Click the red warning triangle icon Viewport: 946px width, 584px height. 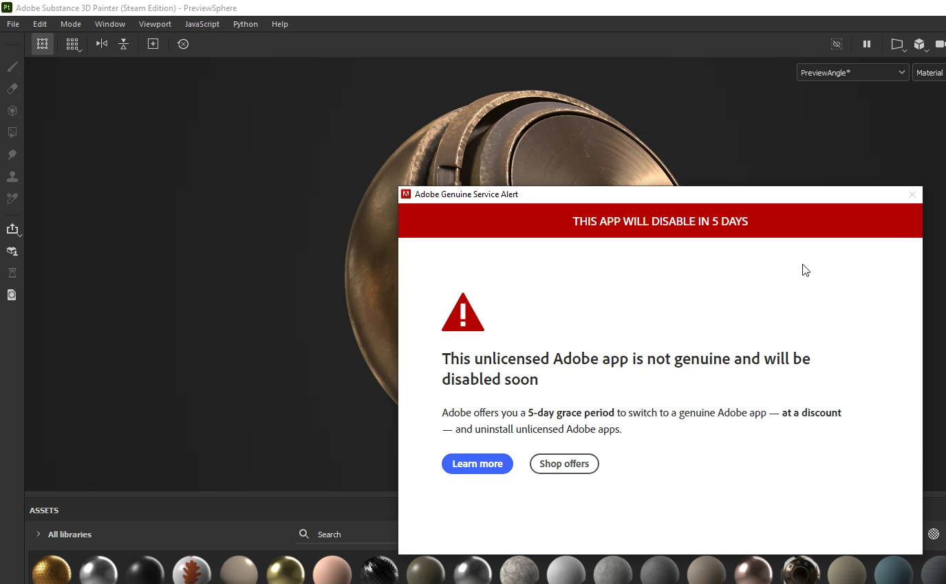click(x=463, y=313)
